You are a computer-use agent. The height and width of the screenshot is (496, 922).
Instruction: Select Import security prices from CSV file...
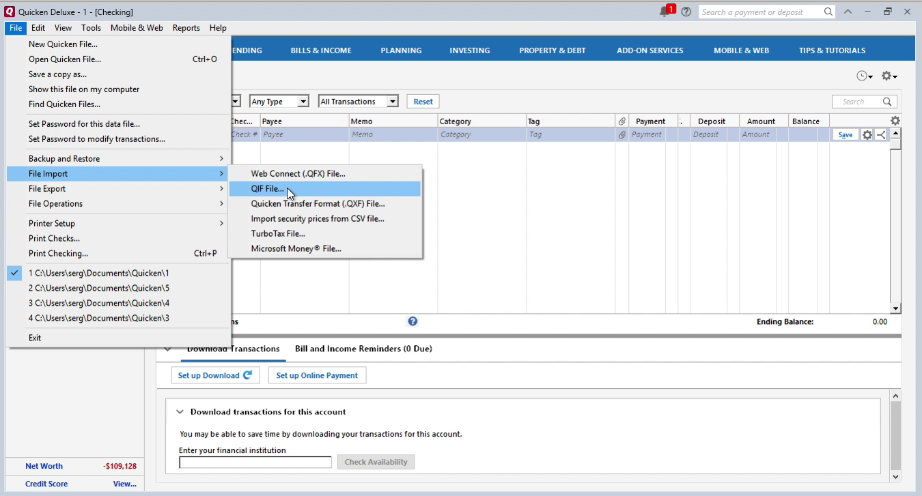click(x=325, y=219)
